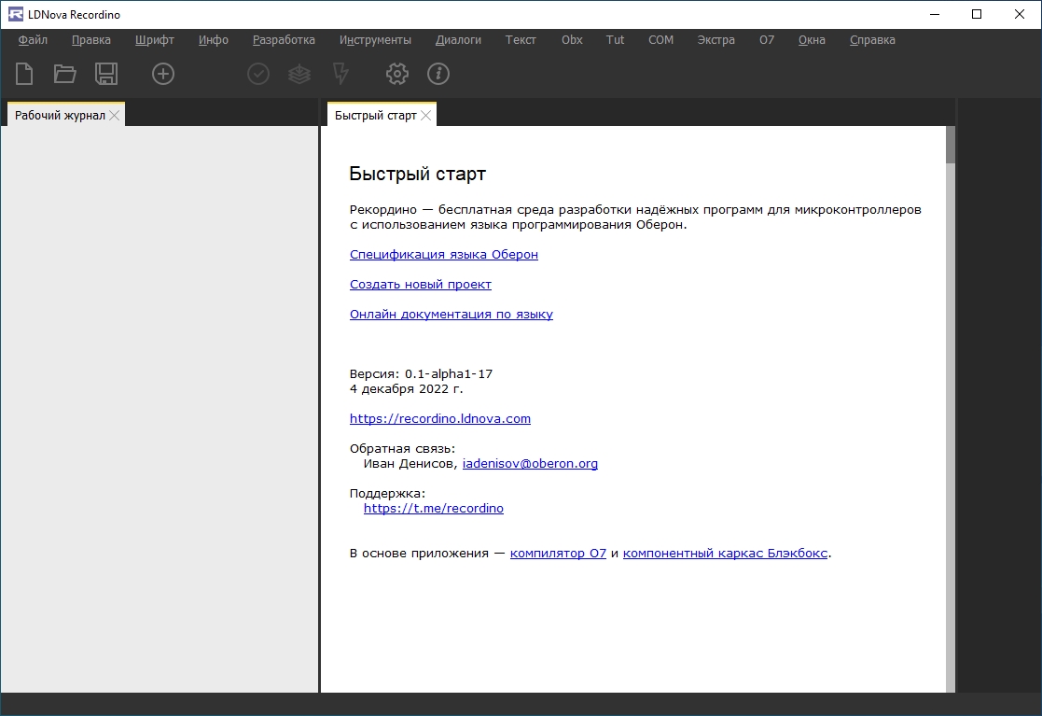
Task: Follow the Создать новый проект link
Action: 420,285
